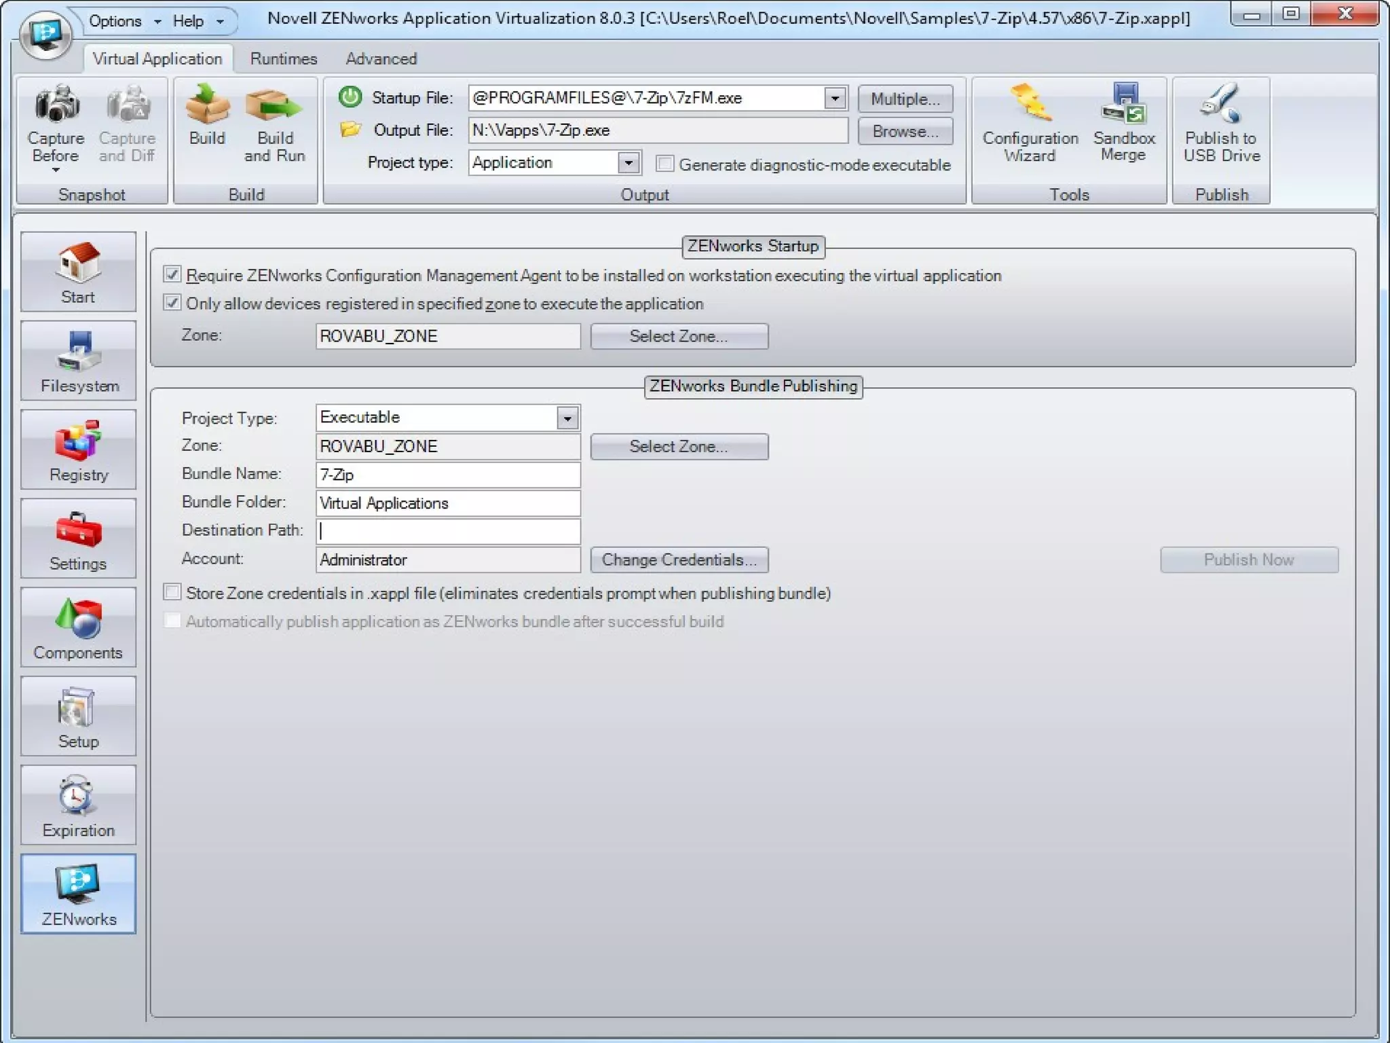Enable Generate diagnostic-mode executable checkbox
This screenshot has height=1043, width=1390.
(x=664, y=164)
